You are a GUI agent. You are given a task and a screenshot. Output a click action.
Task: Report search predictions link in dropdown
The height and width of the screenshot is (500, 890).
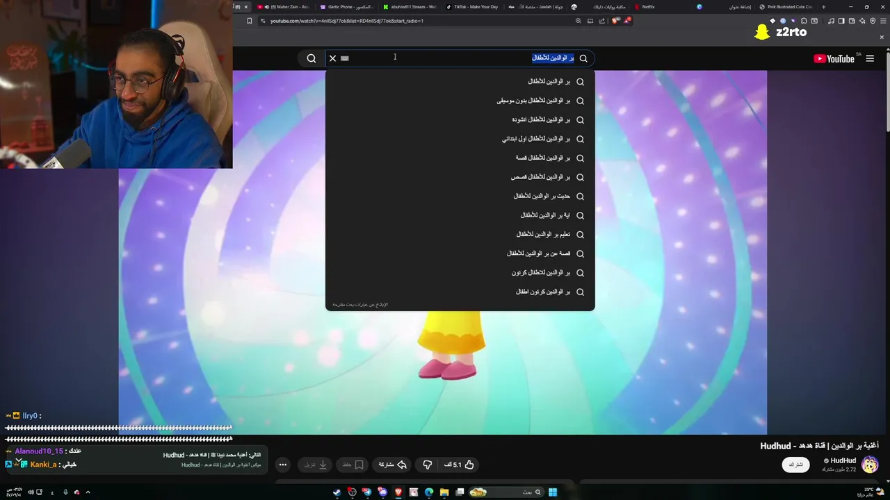360,305
